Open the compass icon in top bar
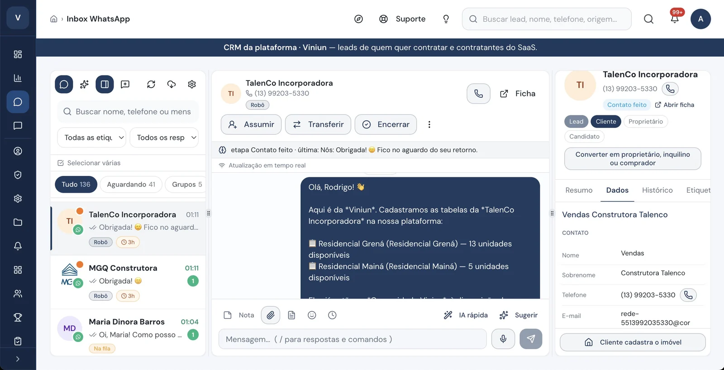The height and width of the screenshot is (370, 724). click(358, 19)
